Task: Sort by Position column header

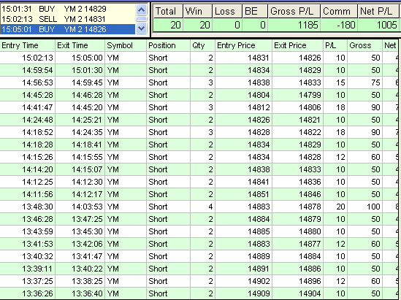Action: click(x=168, y=45)
